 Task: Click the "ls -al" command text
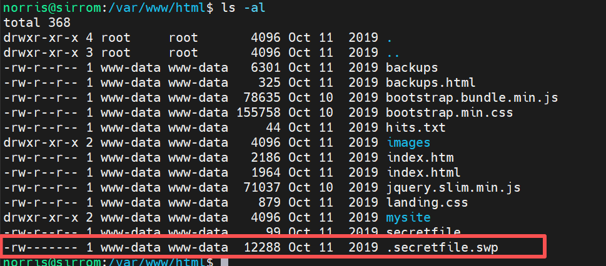click(241, 7)
